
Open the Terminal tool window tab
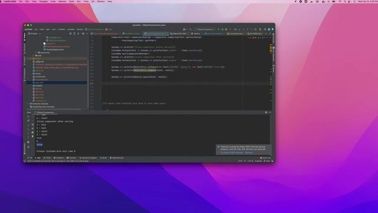tap(71, 158)
